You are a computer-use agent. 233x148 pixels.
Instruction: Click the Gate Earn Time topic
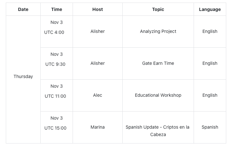(x=158, y=63)
